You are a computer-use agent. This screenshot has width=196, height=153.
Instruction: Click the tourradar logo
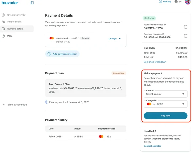click(10, 3)
